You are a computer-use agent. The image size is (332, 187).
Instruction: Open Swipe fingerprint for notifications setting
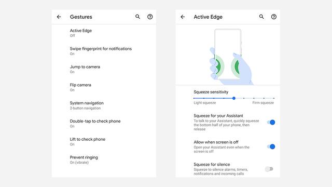[x=104, y=51]
